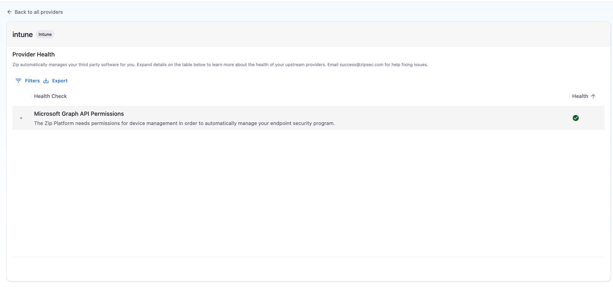Screen dimensions: 613x287
Task: Click column separator before Health Check header
Action: click(31, 96)
